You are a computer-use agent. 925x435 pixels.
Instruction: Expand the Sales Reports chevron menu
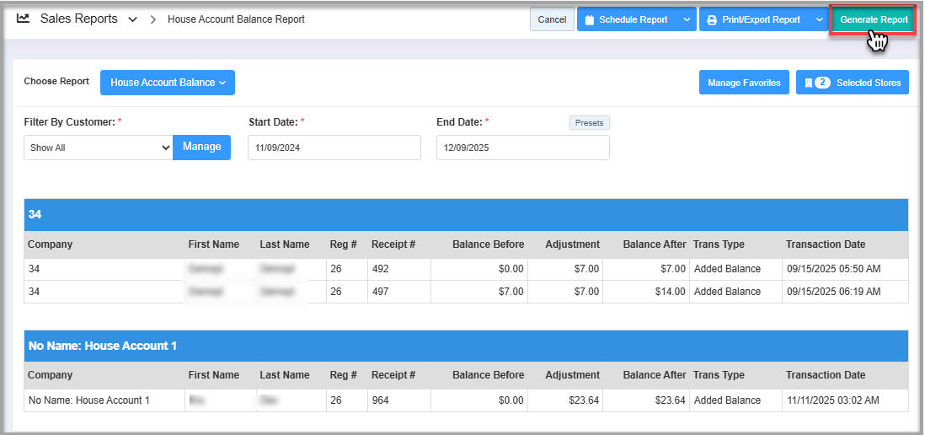132,19
